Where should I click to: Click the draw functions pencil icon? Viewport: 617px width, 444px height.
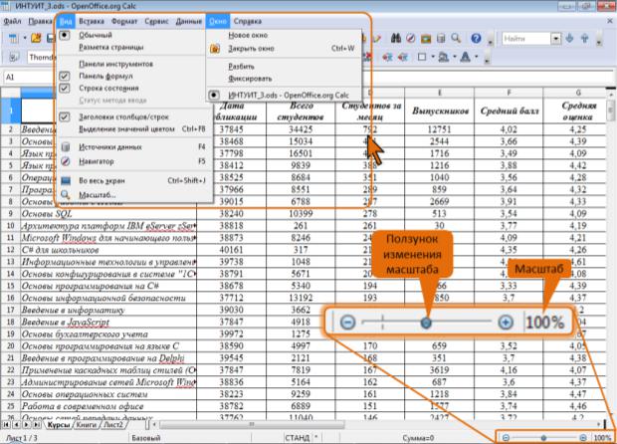[x=376, y=38]
